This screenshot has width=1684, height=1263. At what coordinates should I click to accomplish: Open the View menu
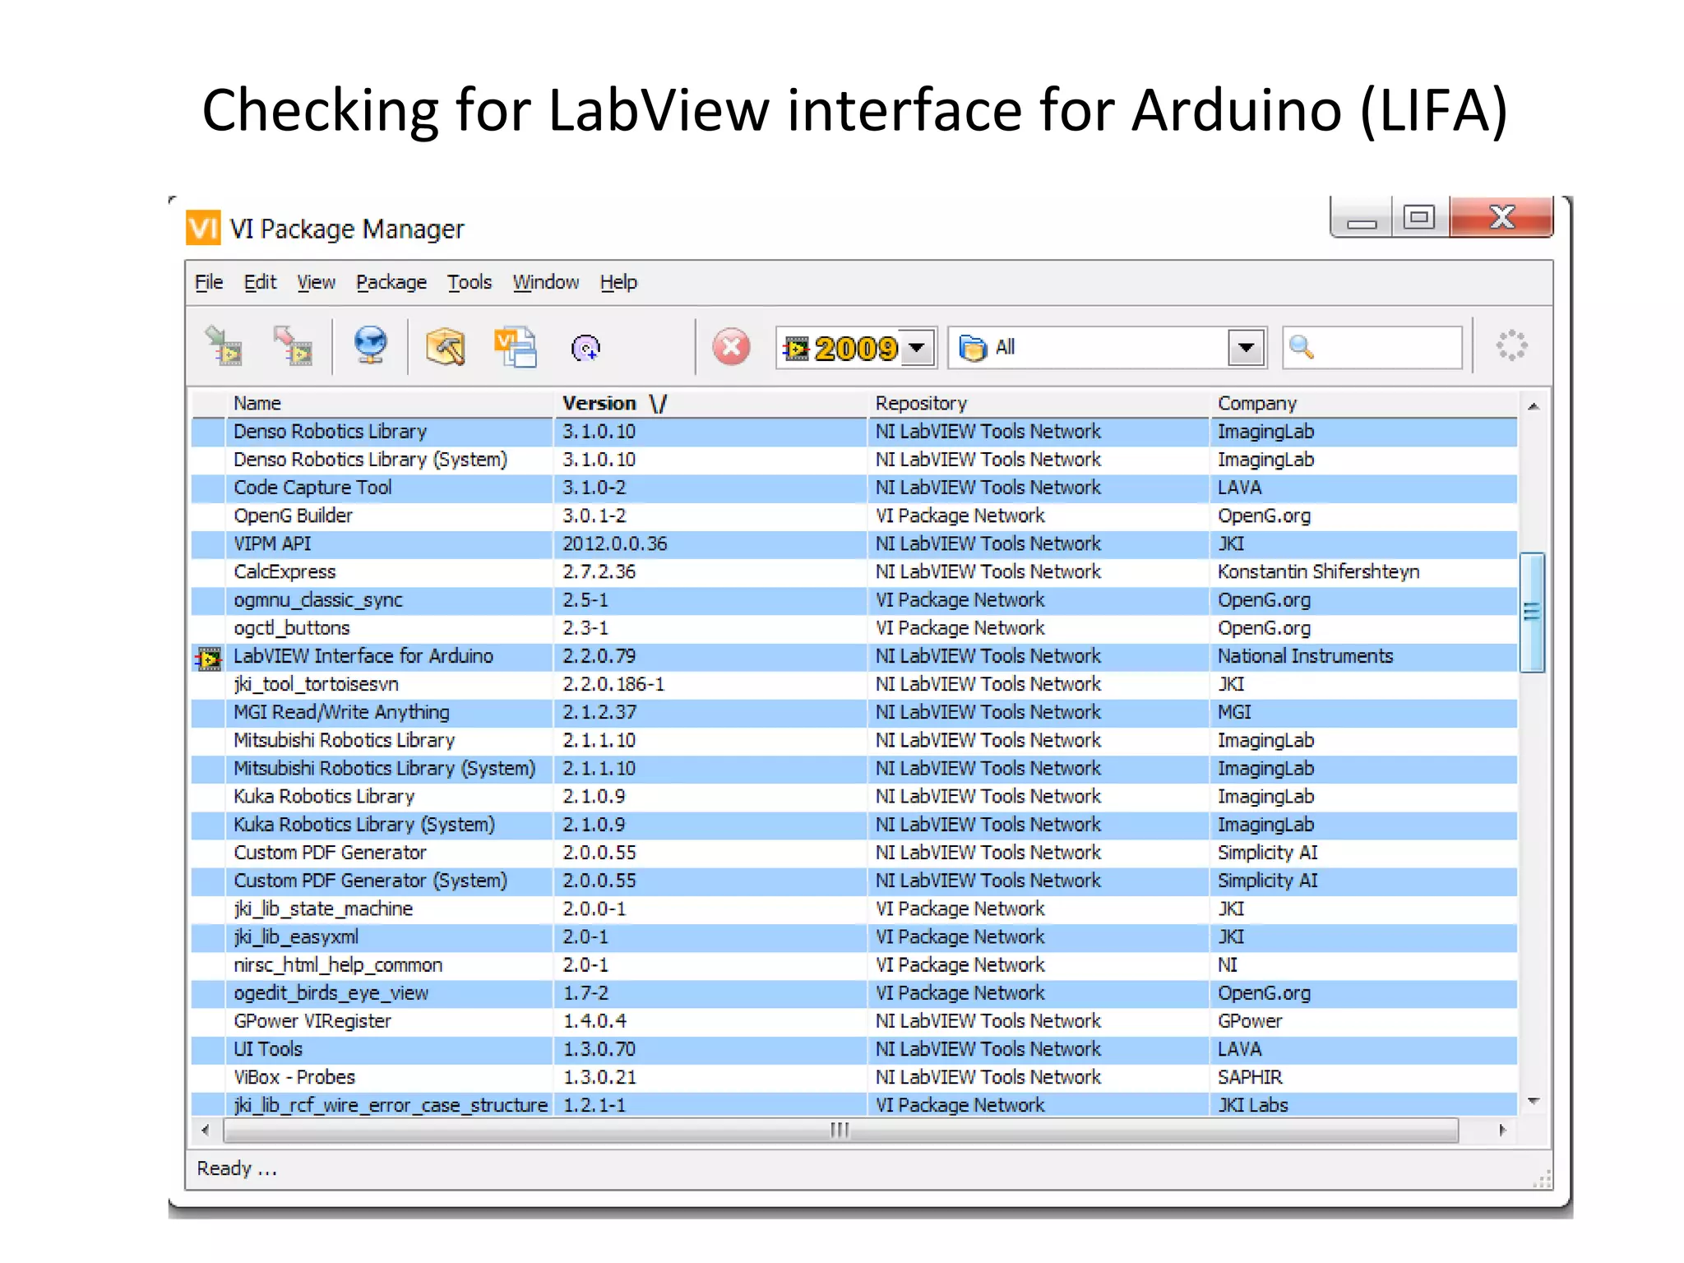pos(316,282)
